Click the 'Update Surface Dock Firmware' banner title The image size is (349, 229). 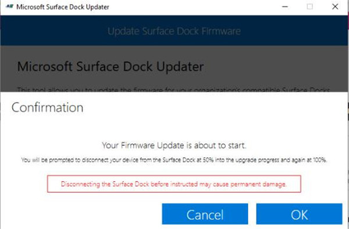[174, 31]
